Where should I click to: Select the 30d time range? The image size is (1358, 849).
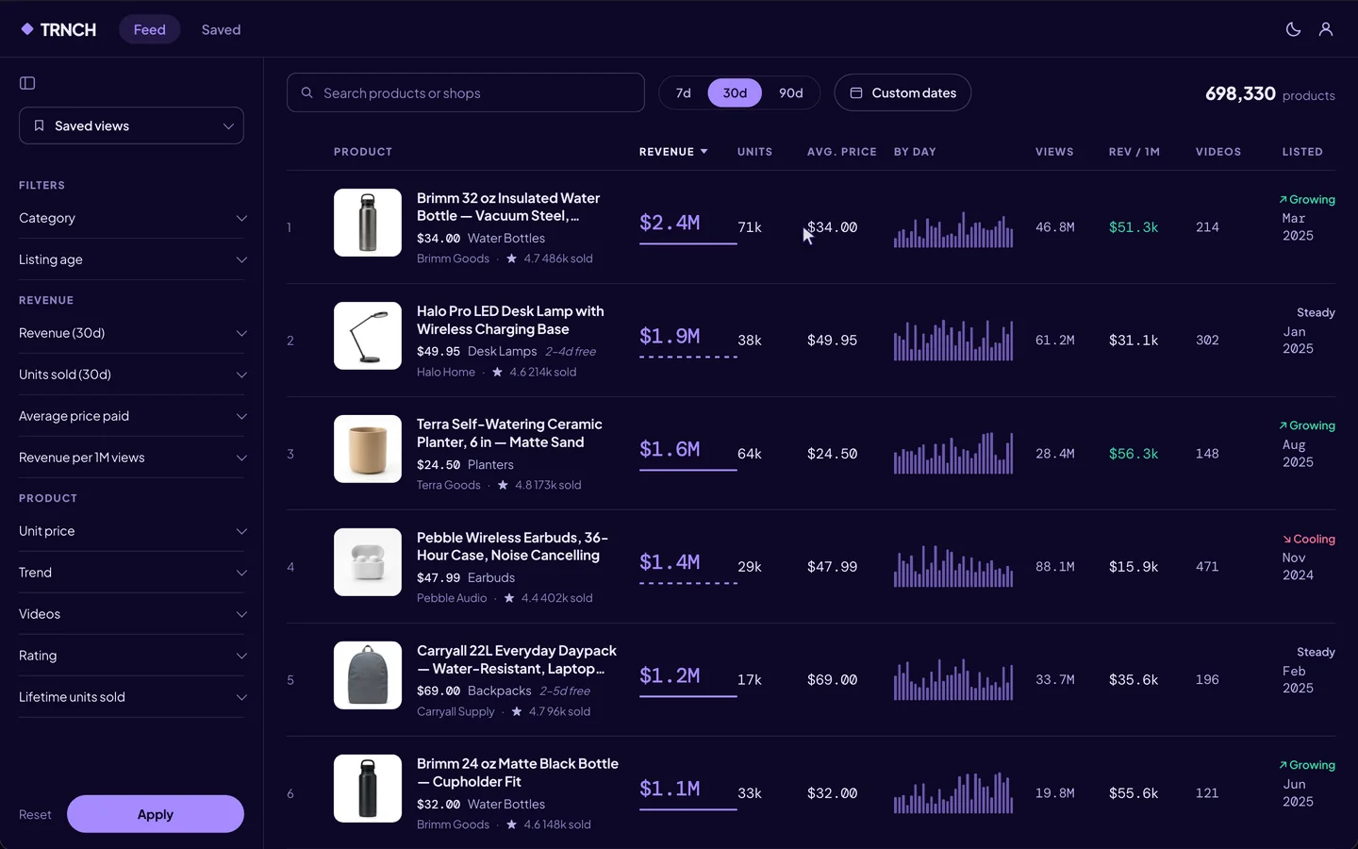pyautogui.click(x=735, y=92)
